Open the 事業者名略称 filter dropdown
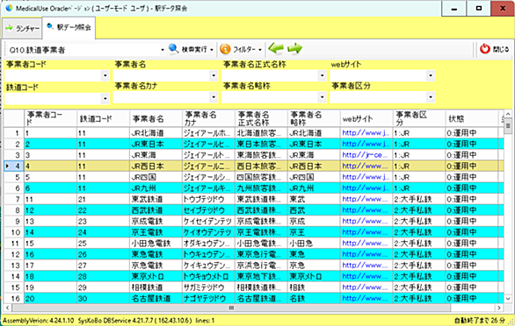 [x=322, y=97]
